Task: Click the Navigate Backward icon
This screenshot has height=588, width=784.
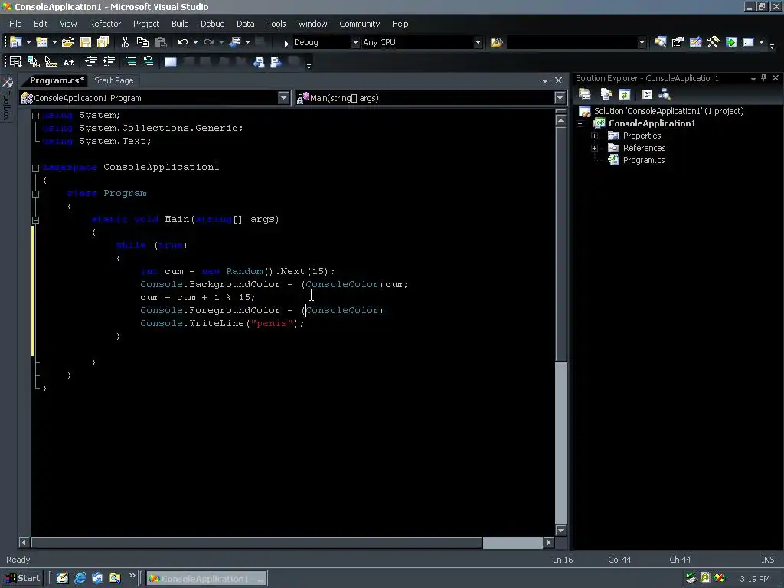Action: [x=235, y=43]
